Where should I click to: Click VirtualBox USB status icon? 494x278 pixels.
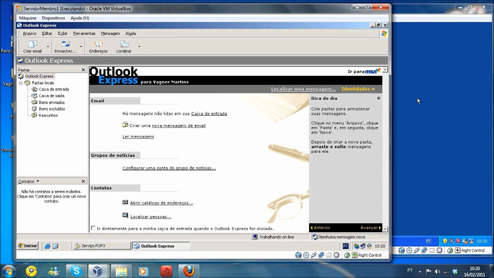coord(314,255)
